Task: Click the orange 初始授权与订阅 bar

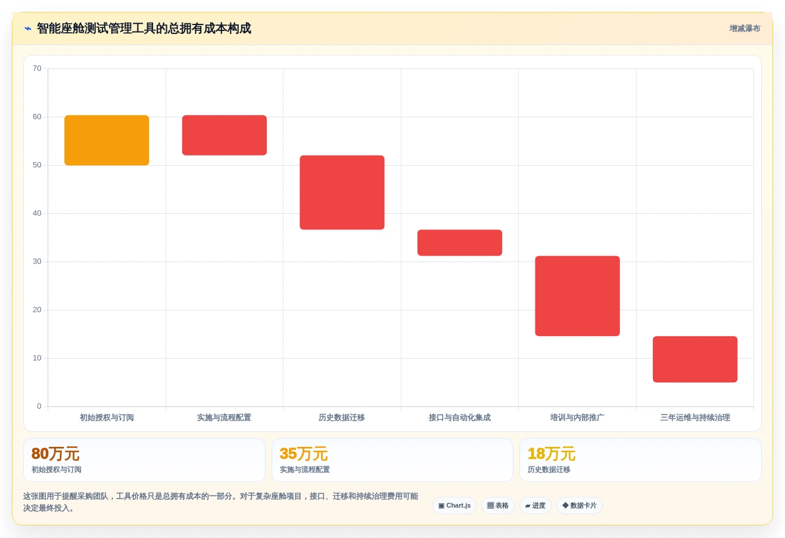Action: [107, 140]
